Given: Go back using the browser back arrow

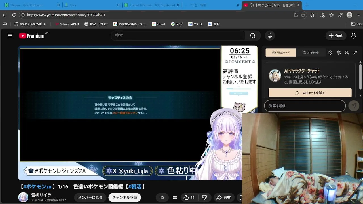Looking at the screenshot, I should 5,15.
